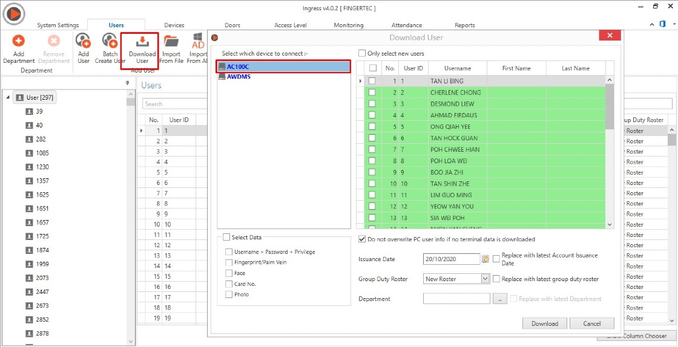The width and height of the screenshot is (678, 347).
Task: Click user icon for ID 282
Action: coord(30,139)
